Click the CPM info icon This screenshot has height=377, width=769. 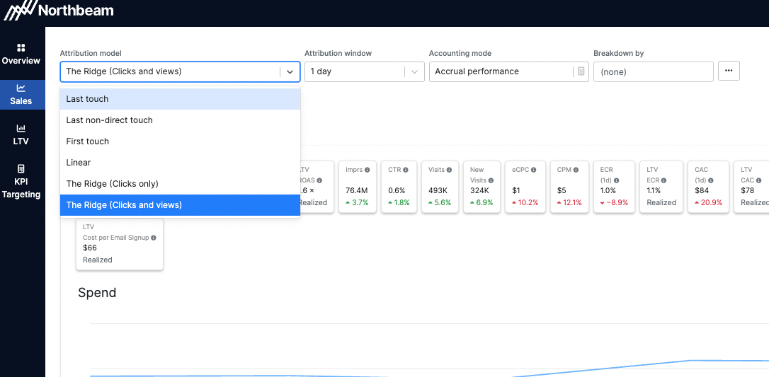(576, 170)
